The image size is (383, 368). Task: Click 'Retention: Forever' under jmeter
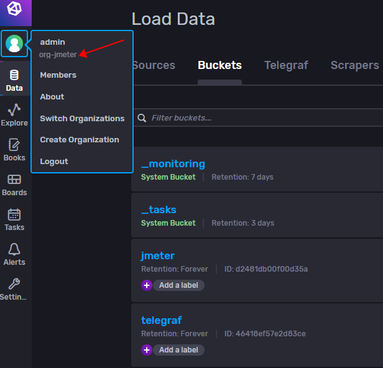coord(175,269)
